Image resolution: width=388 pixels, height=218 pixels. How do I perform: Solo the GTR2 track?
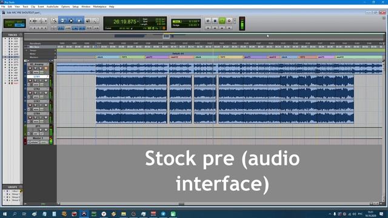coord(41,93)
